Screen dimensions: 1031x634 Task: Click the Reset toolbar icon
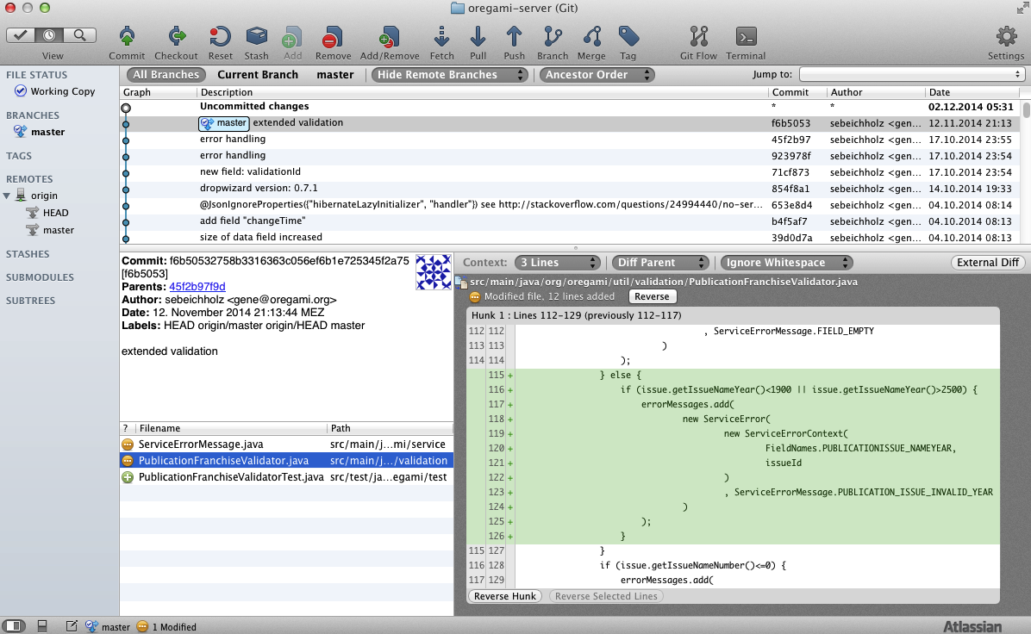(x=221, y=37)
